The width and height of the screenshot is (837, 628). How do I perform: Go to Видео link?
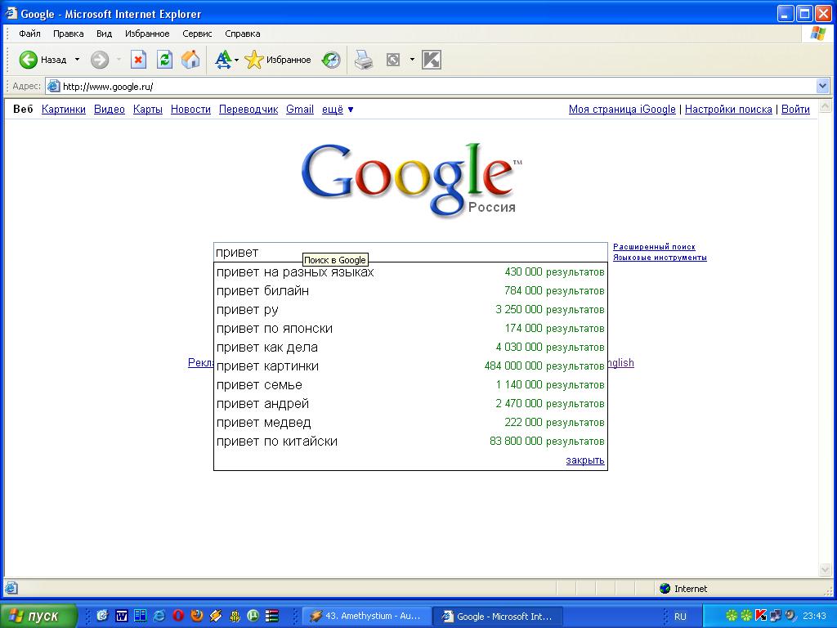(110, 110)
